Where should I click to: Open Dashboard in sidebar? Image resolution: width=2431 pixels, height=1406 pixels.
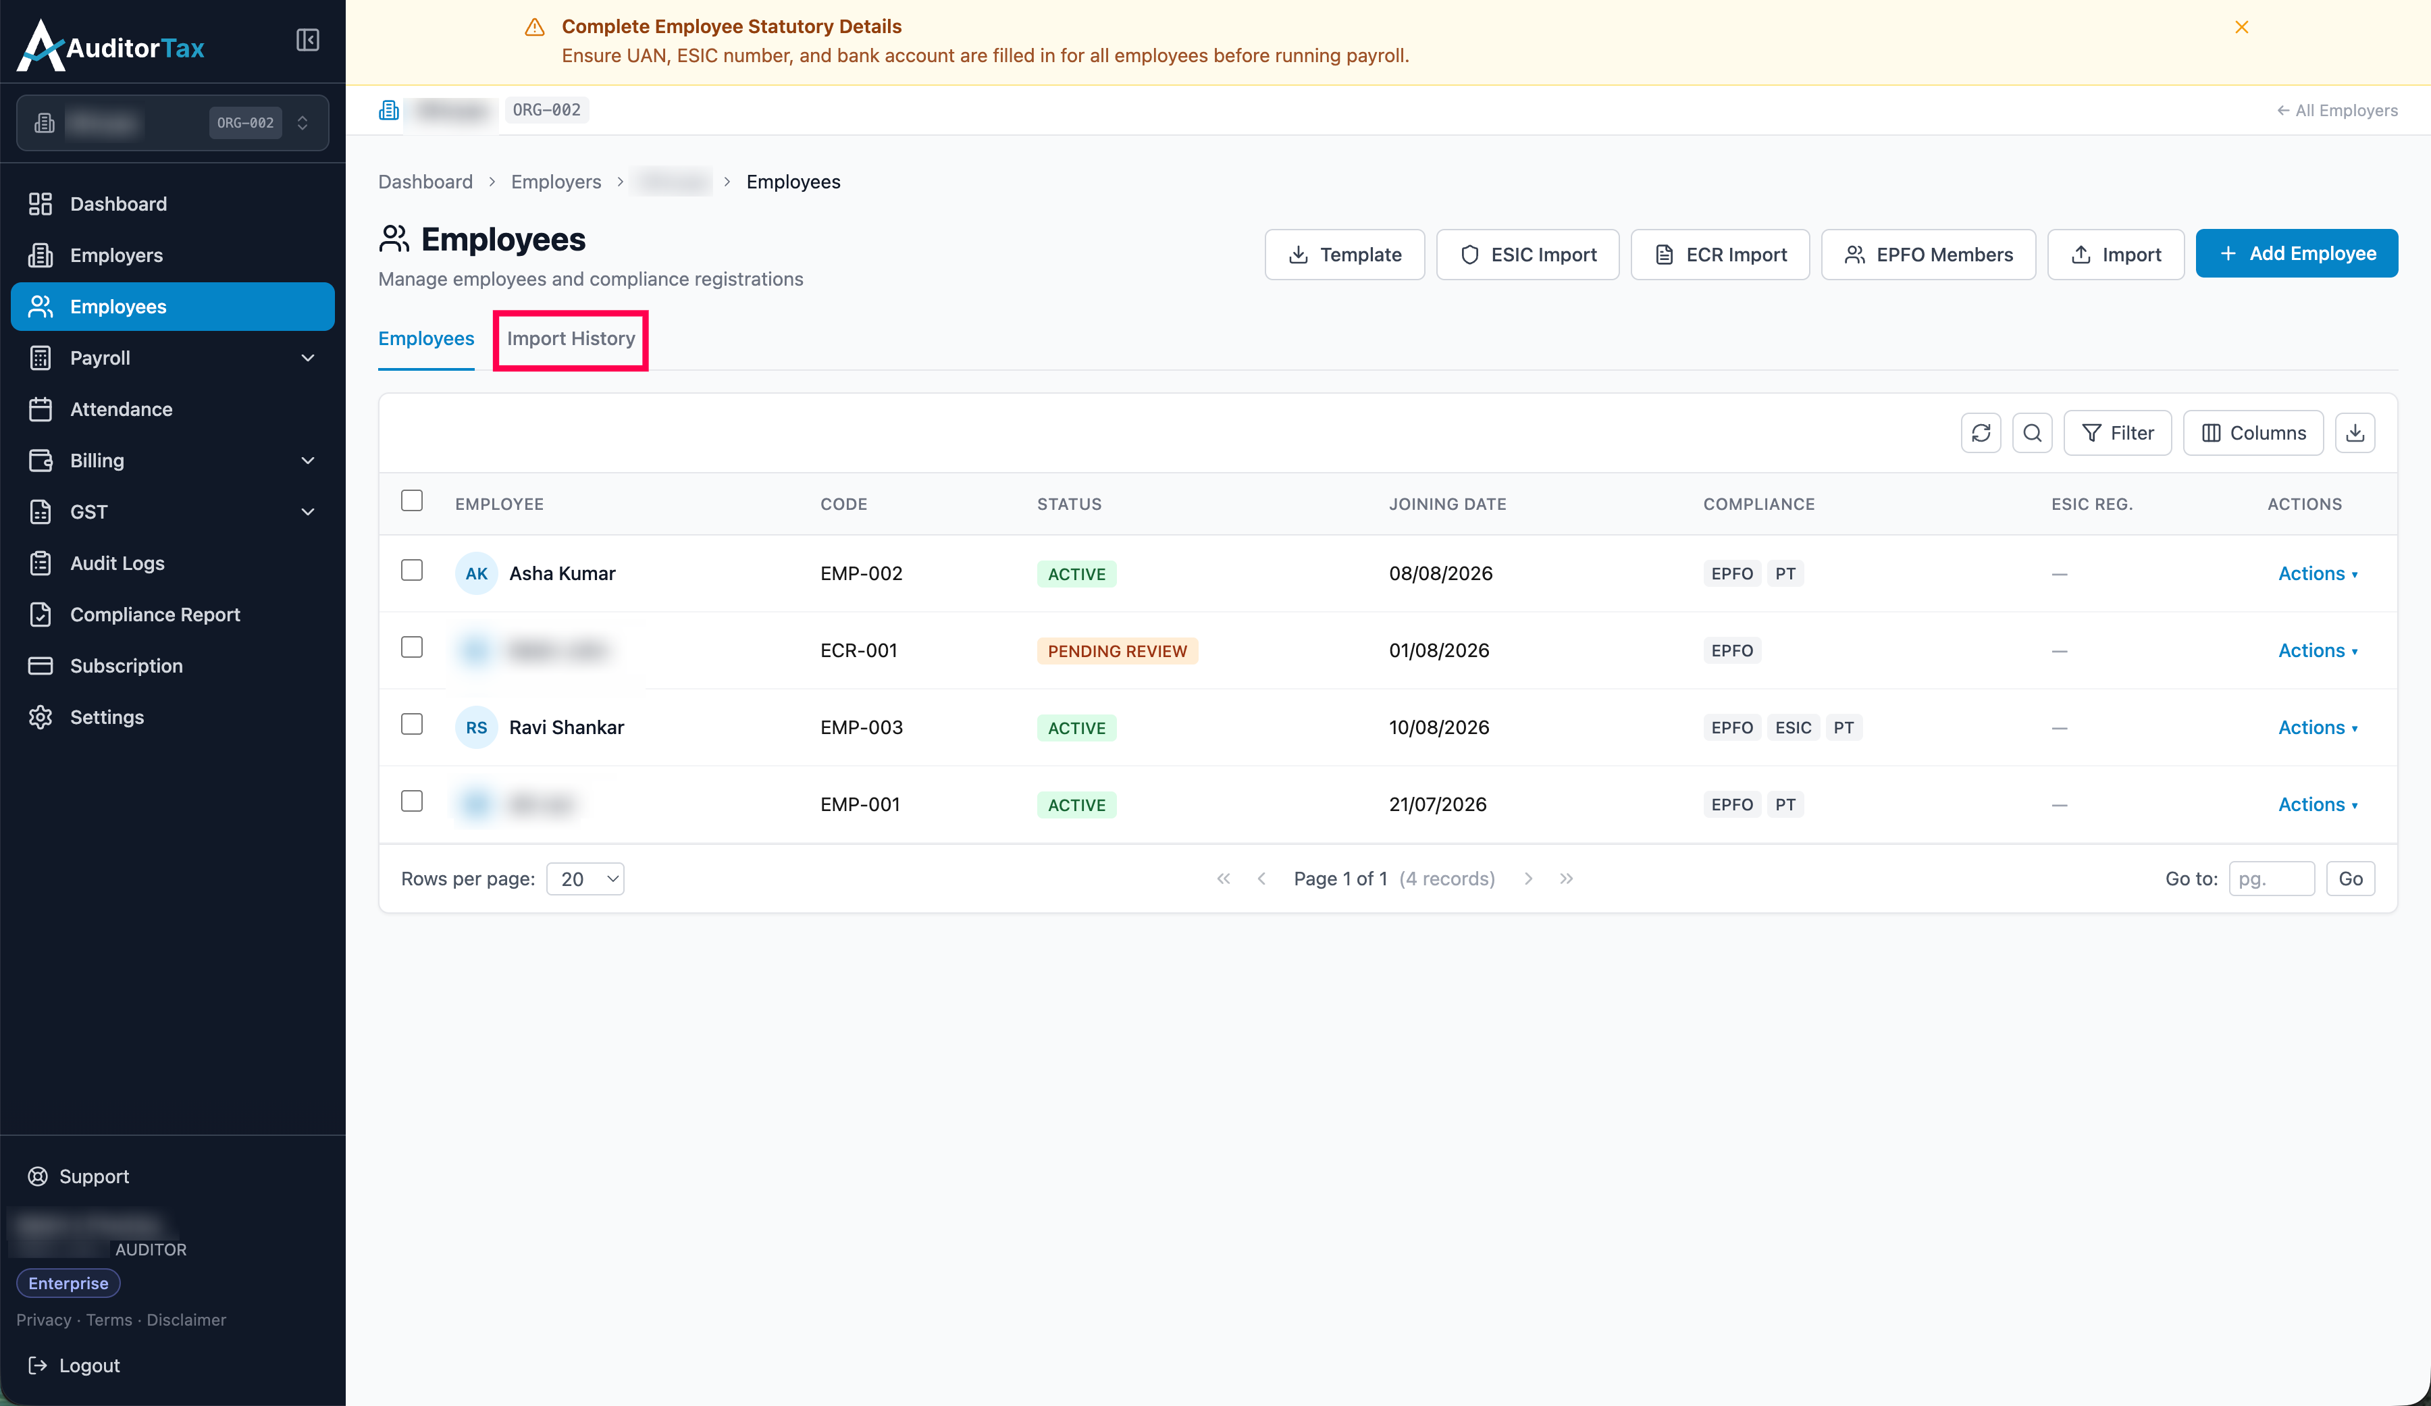173,204
